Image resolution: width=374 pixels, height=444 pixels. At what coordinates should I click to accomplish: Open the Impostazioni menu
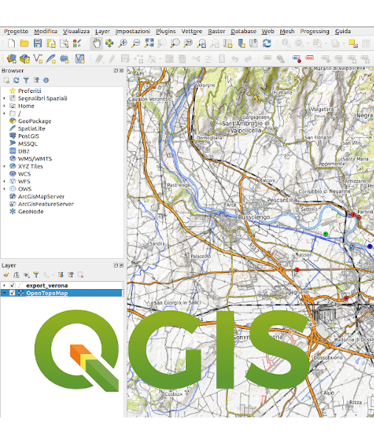coord(133,31)
